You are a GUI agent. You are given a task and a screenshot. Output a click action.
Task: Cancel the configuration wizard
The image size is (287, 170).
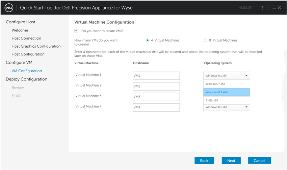[259, 161]
